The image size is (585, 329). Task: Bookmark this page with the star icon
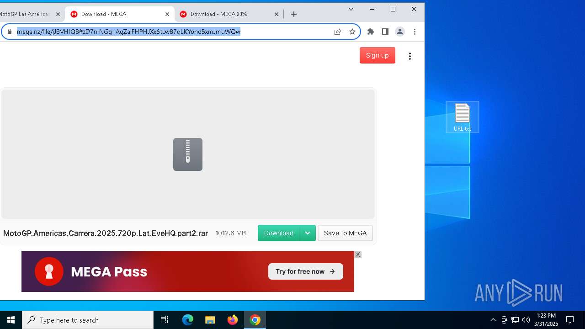point(352,32)
